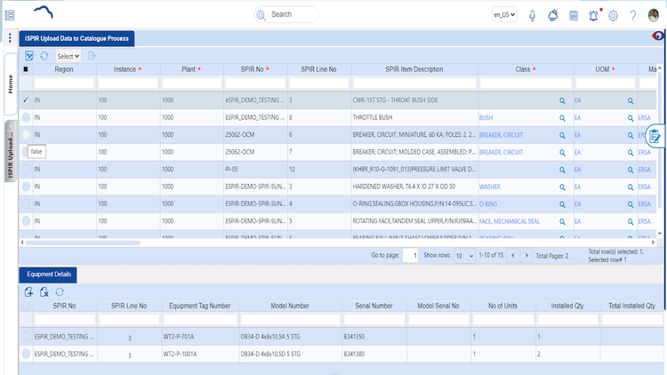Go to next page arrow
The image size is (667, 375).
click(526, 256)
